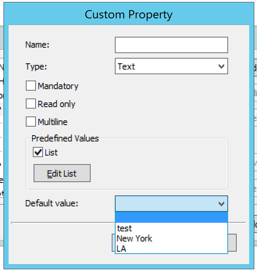Click the Multiline label text
This screenshot has width=257, height=272.
coord(53,122)
